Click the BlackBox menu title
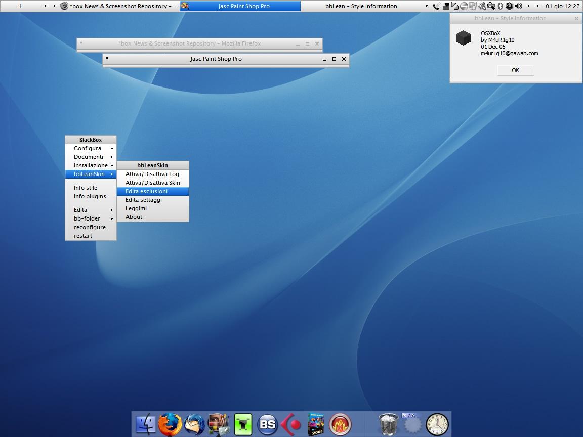Viewport: 583px width, 437px height. 91,140
